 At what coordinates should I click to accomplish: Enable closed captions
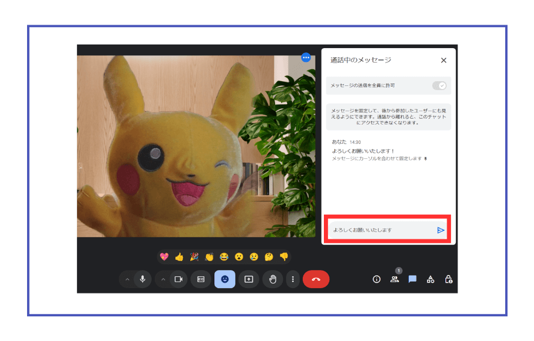(x=201, y=279)
